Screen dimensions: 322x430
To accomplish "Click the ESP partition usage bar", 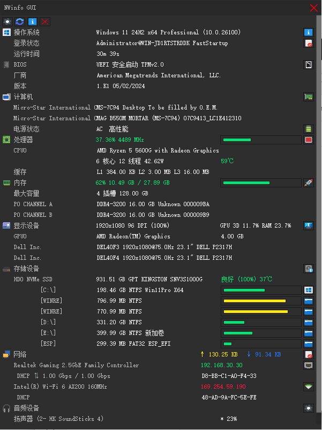I will point(261,344).
